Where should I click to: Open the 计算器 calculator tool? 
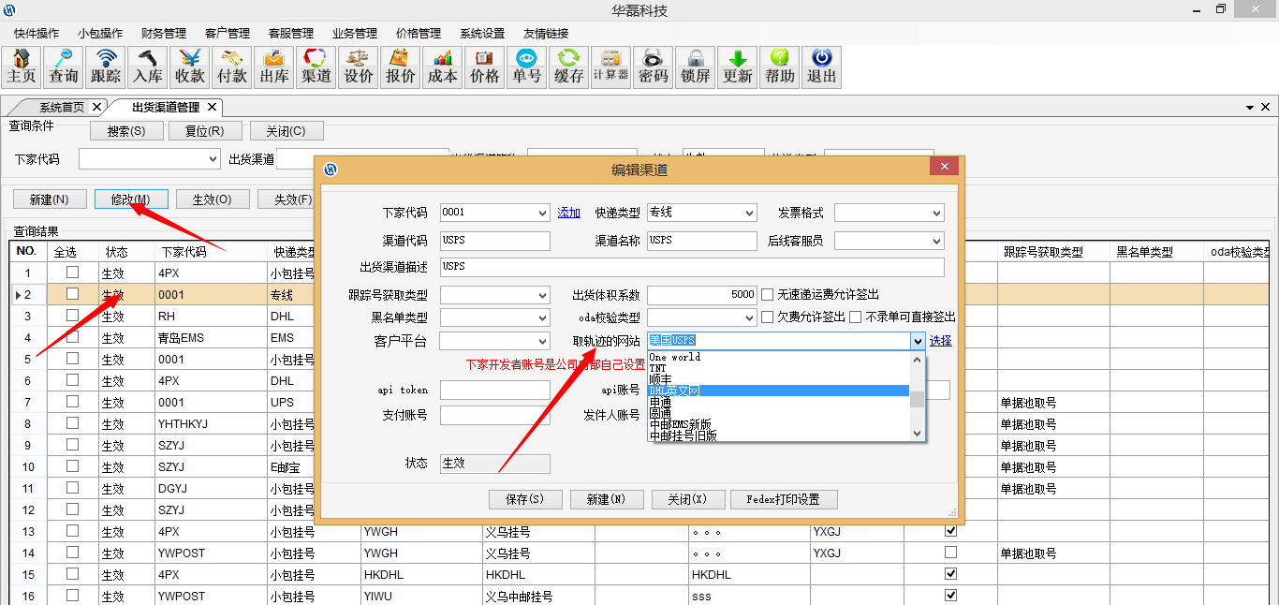tap(610, 67)
